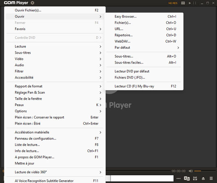Click the pin always-on-top icon
Viewport: 217px width, 183px height.
[x=189, y=3]
